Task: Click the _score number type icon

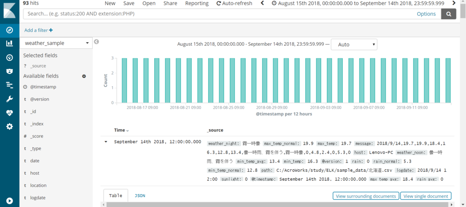Action: 25,136
